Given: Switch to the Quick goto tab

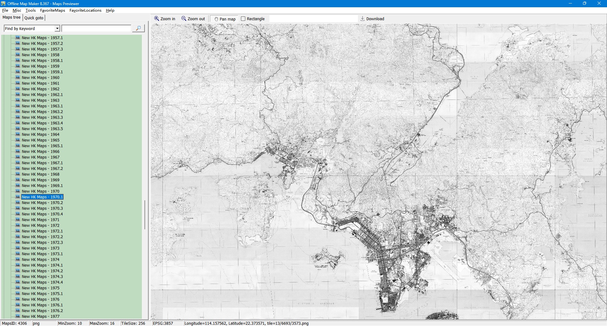Looking at the screenshot, I should click(34, 18).
